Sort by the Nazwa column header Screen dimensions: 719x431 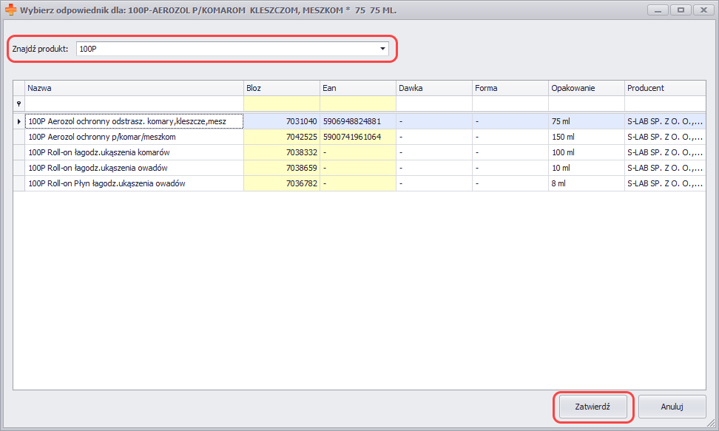pos(134,88)
